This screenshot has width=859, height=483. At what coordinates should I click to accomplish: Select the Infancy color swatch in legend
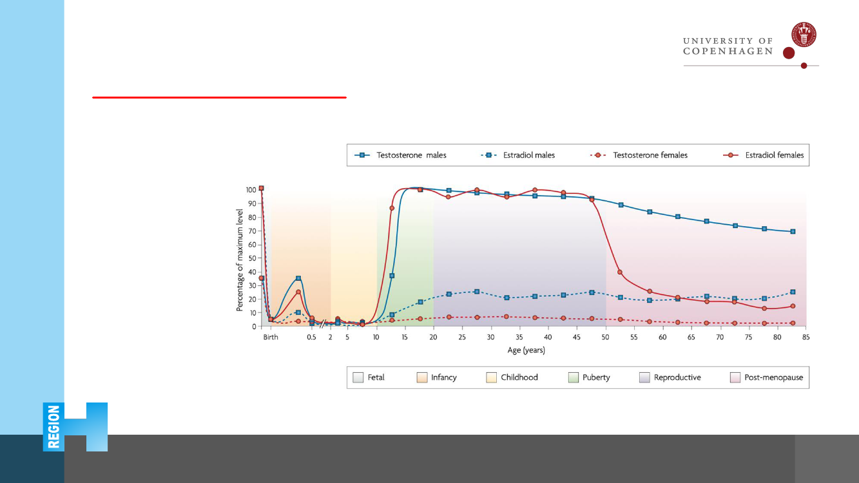(x=421, y=377)
